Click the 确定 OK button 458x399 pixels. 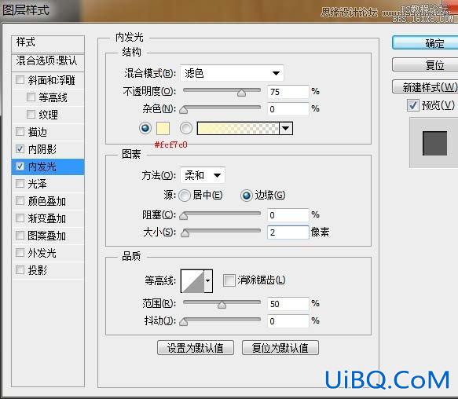425,43
